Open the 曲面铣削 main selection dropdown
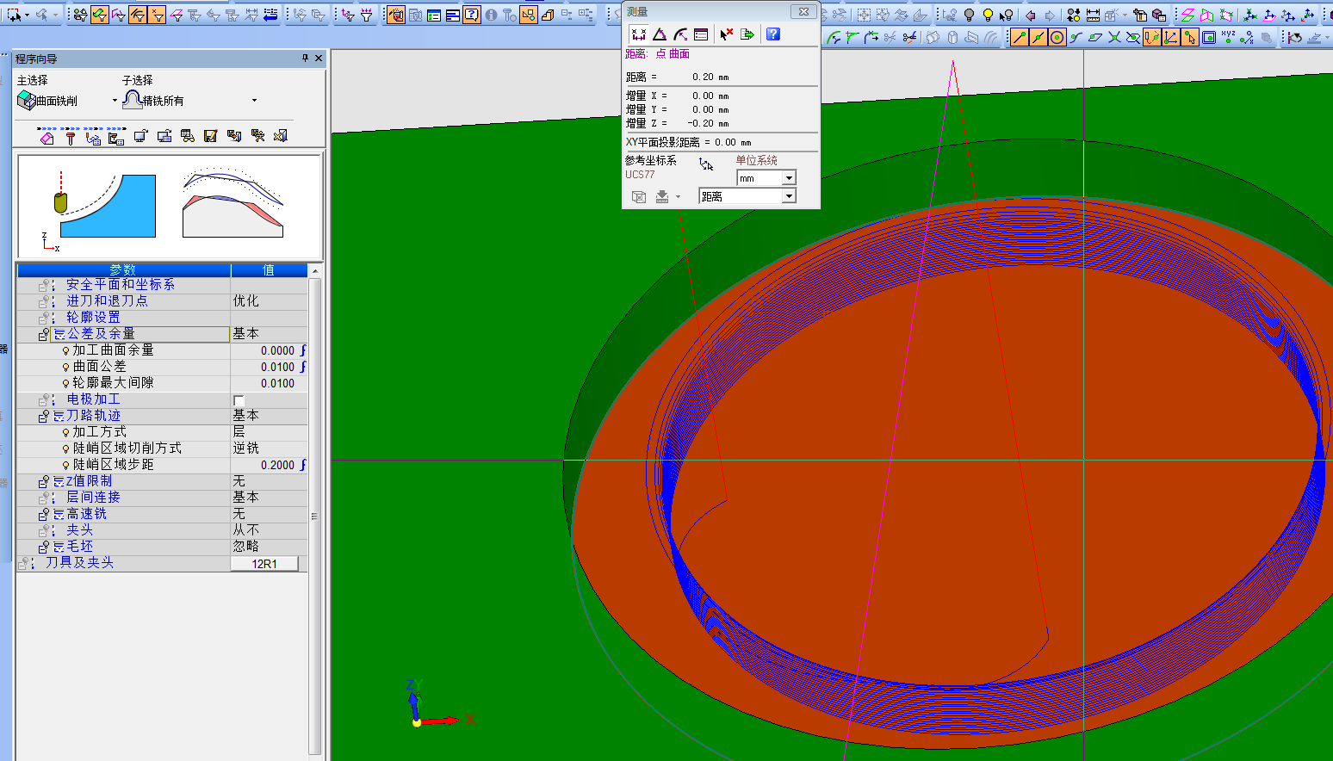This screenshot has height=761, width=1333. [115, 101]
